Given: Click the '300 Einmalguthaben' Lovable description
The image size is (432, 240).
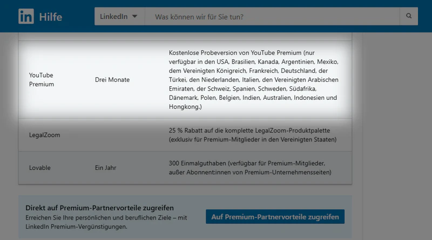Looking at the screenshot, I should coord(250,168).
